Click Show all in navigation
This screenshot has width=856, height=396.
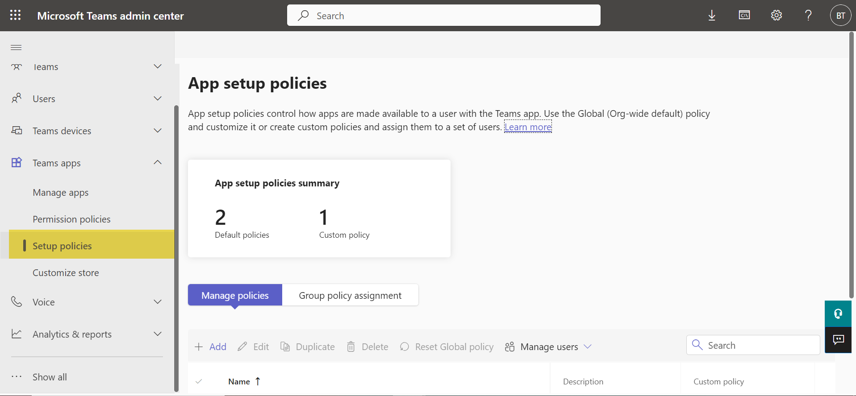(x=50, y=377)
